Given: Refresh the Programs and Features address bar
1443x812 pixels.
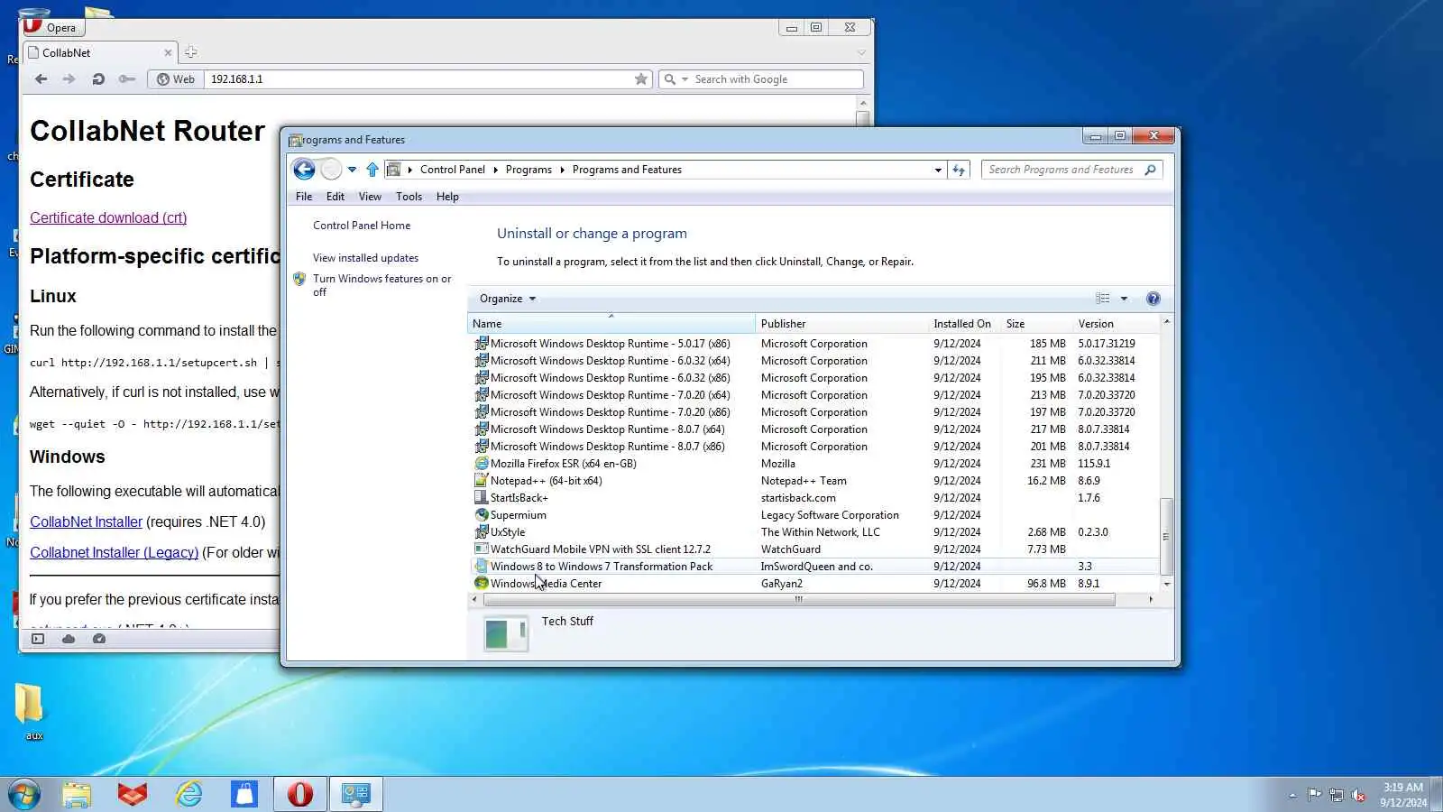Looking at the screenshot, I should [959, 170].
